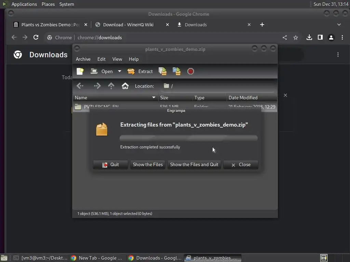Open the Applications menu
The width and height of the screenshot is (350, 262).
24,4
